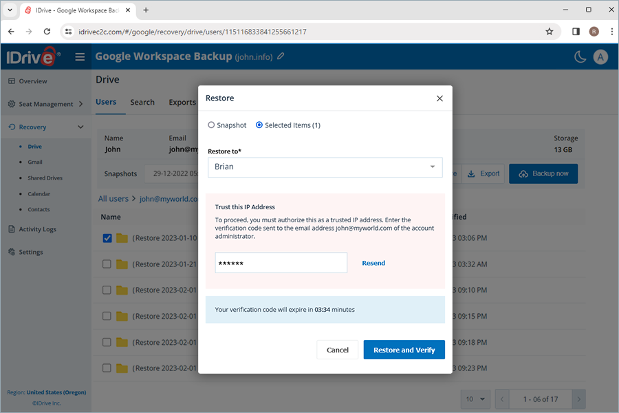This screenshot has width=619, height=413.
Task: Select Drive under Recovery
Action: (35, 147)
